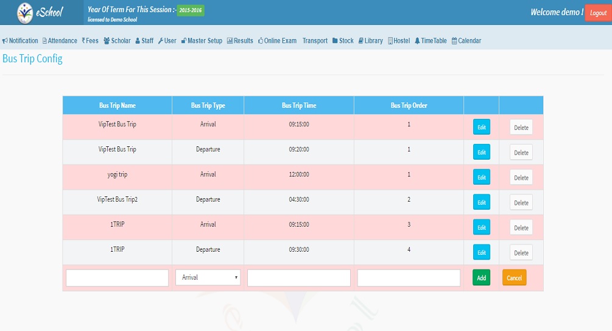This screenshot has width=612, height=331.
Task: Open the Transport menu
Action: tap(315, 41)
